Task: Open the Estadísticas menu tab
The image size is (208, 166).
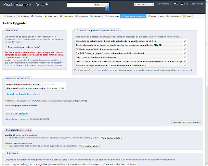Action: click(173, 16)
